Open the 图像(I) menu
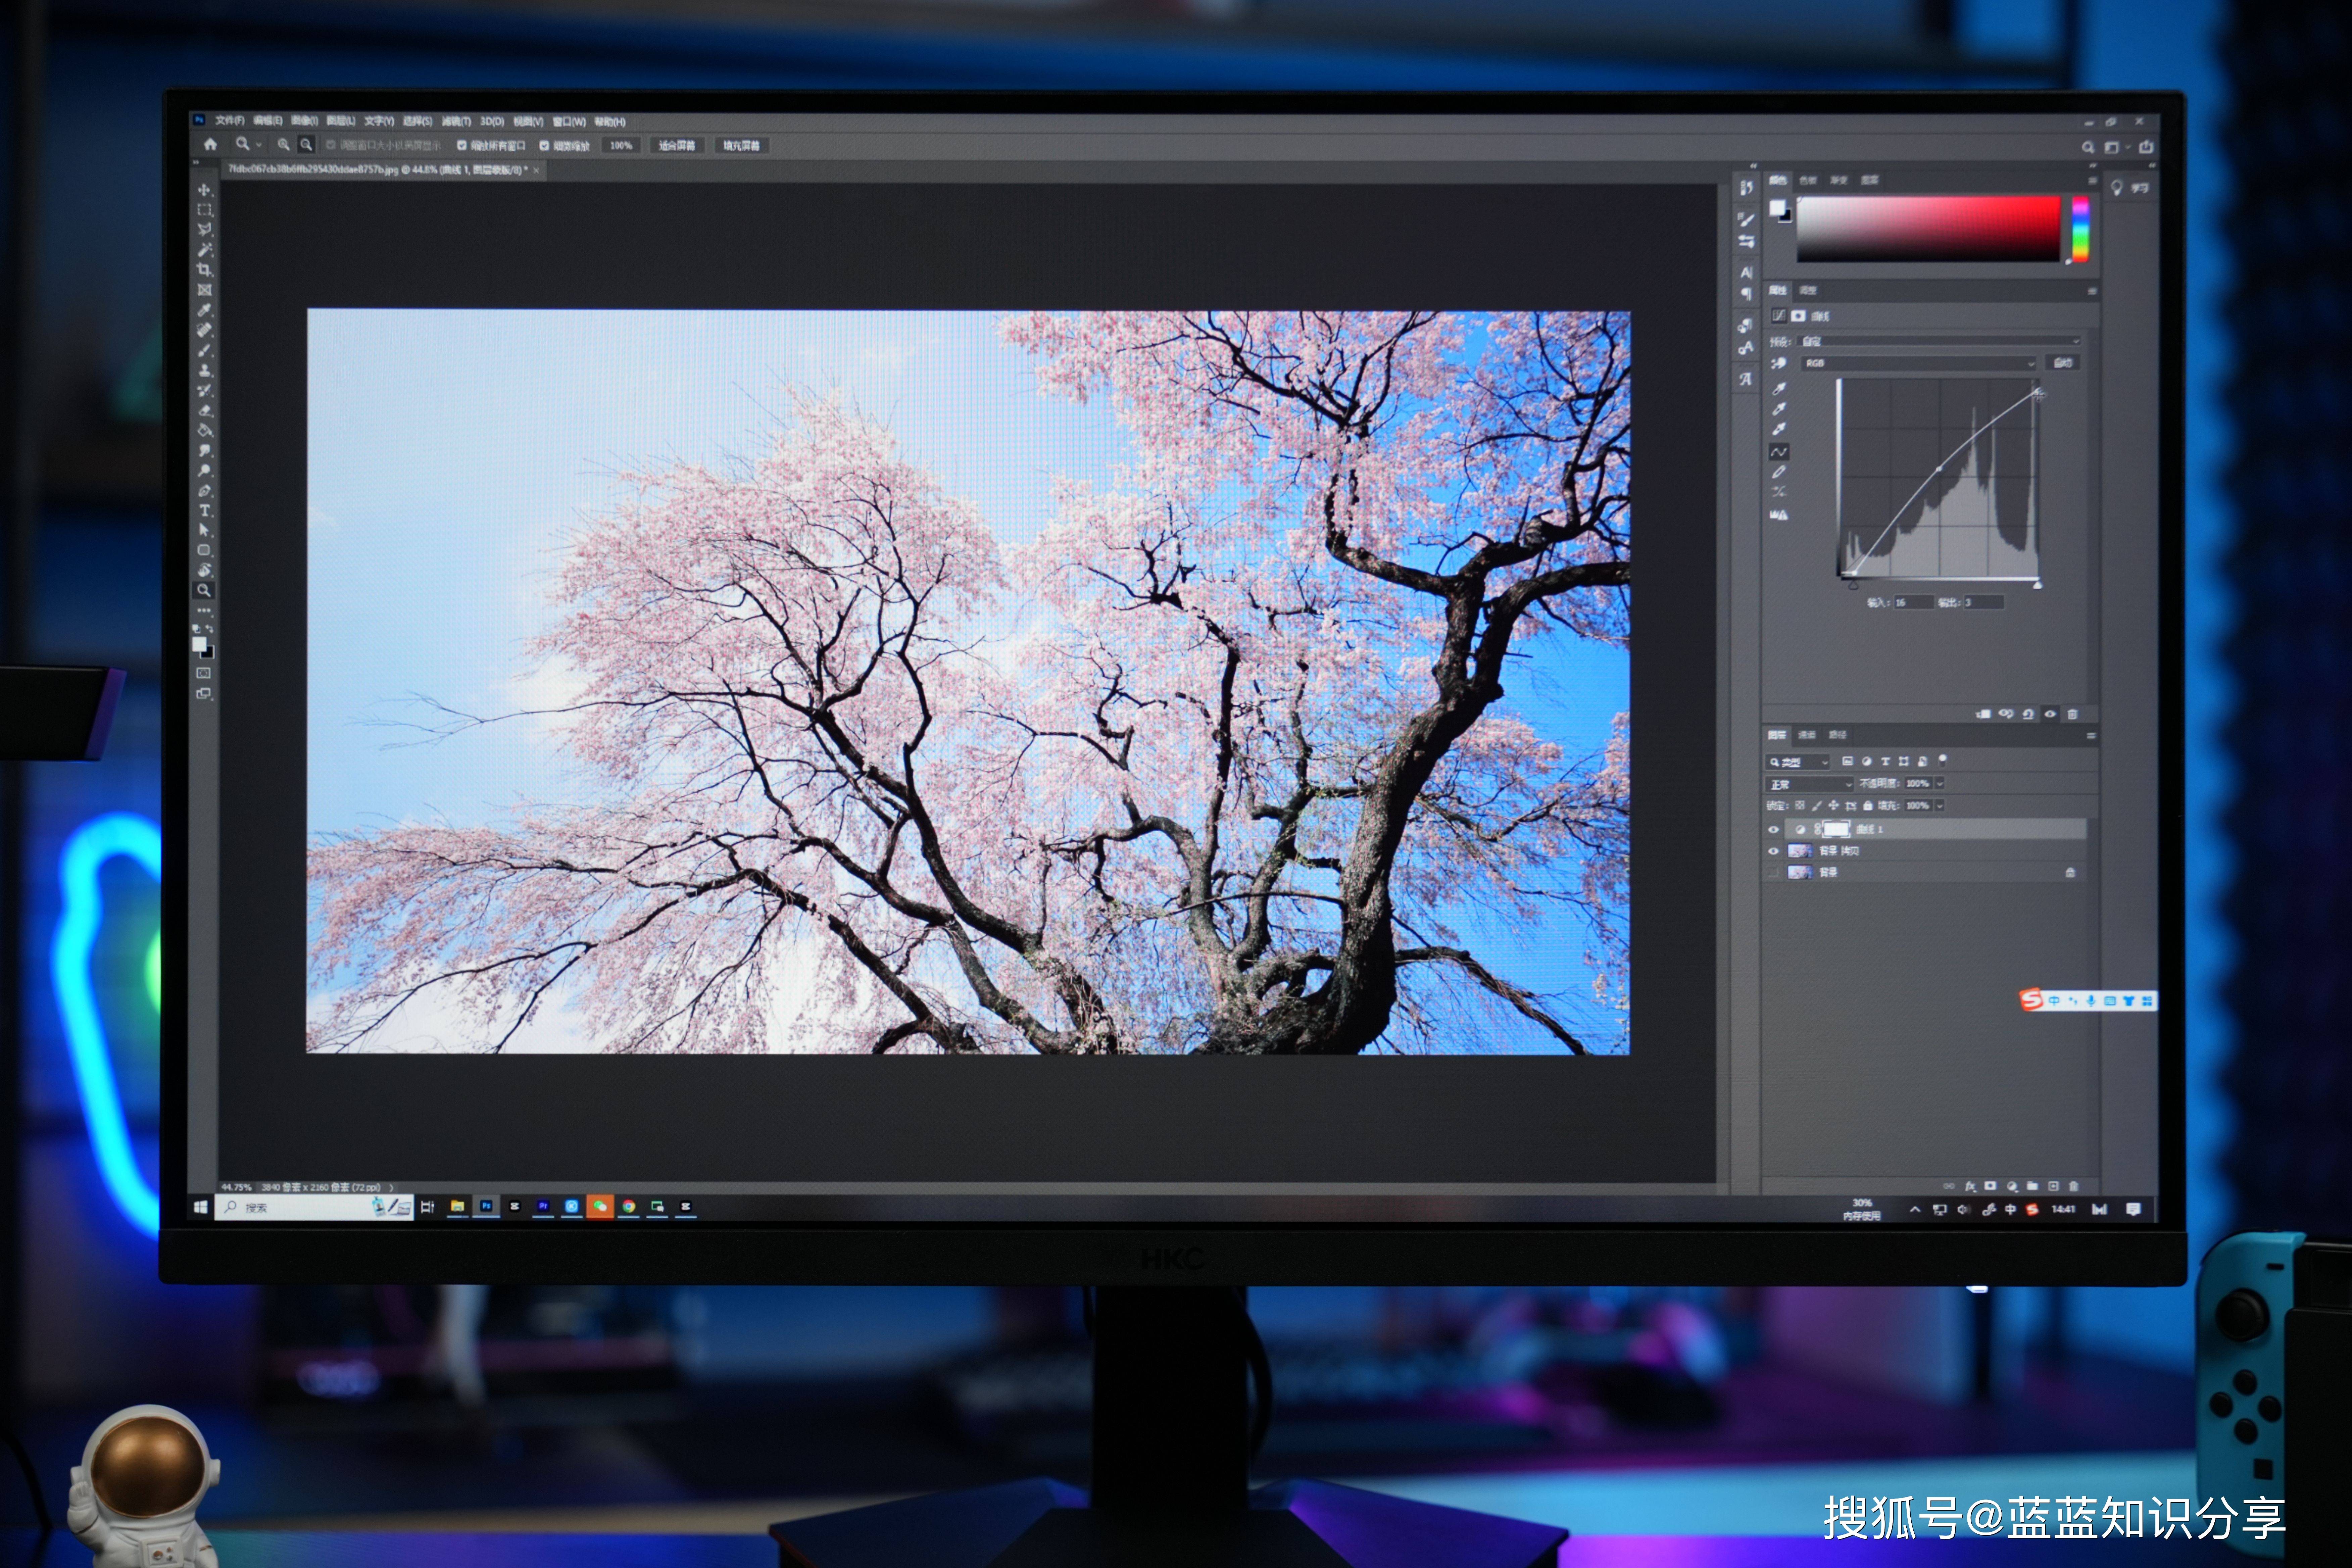The width and height of the screenshot is (2352, 1568). coord(305,121)
